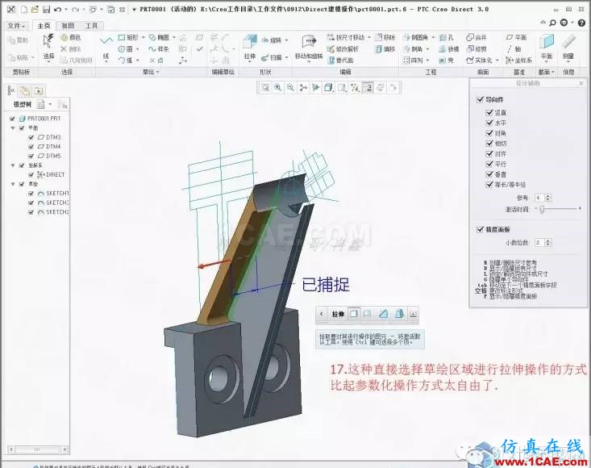The height and width of the screenshot is (468, 591).
Task: Toggle the 相切 (Tangent) guide checkbox
Action: pos(489,144)
